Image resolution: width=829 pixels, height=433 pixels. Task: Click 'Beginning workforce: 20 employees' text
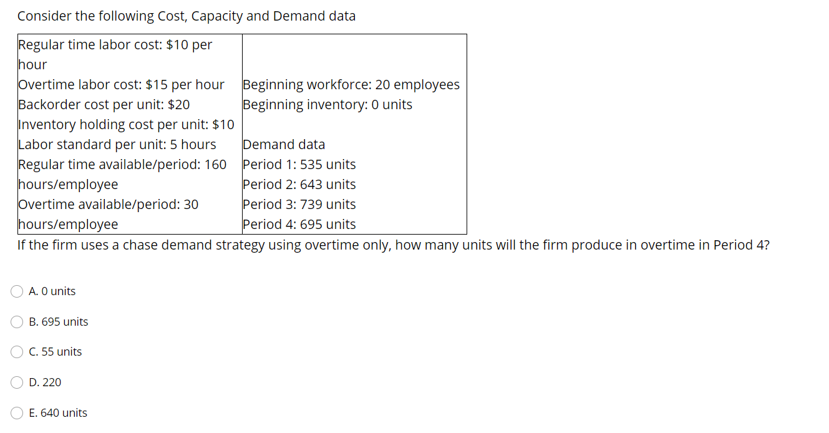pos(351,84)
